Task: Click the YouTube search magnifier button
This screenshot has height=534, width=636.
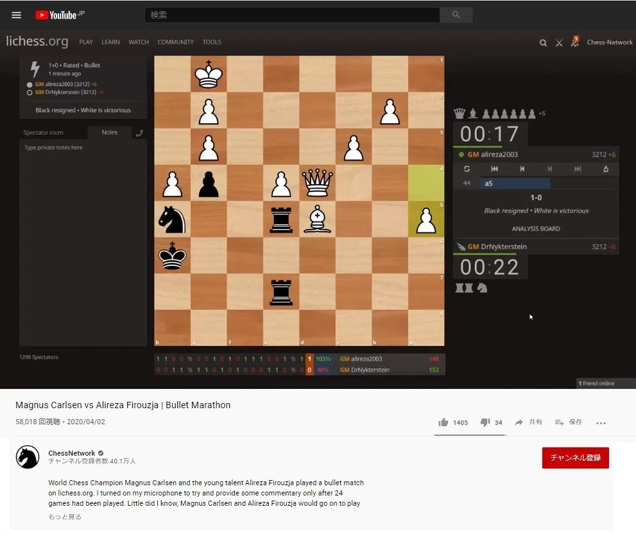Action: coord(456,15)
